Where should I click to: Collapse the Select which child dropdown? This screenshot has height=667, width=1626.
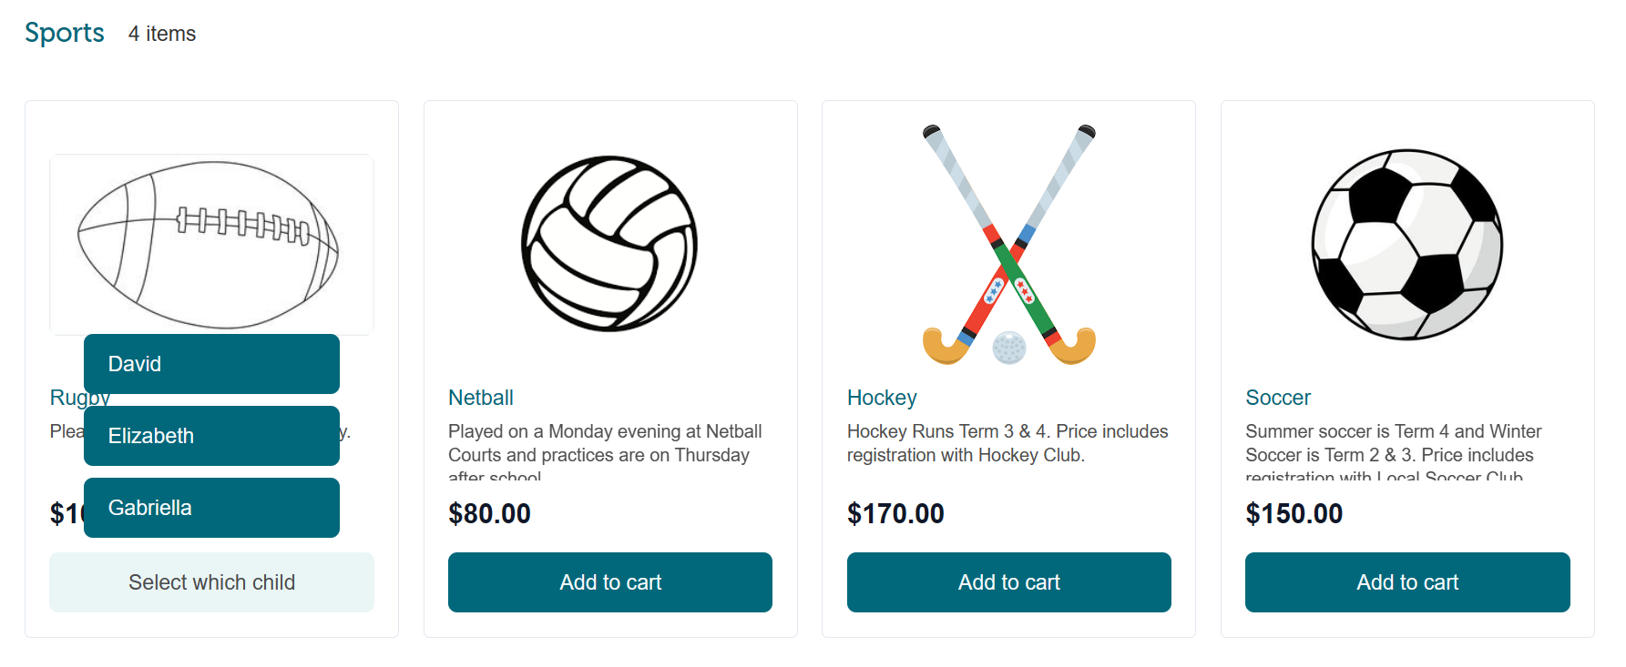pos(211,582)
